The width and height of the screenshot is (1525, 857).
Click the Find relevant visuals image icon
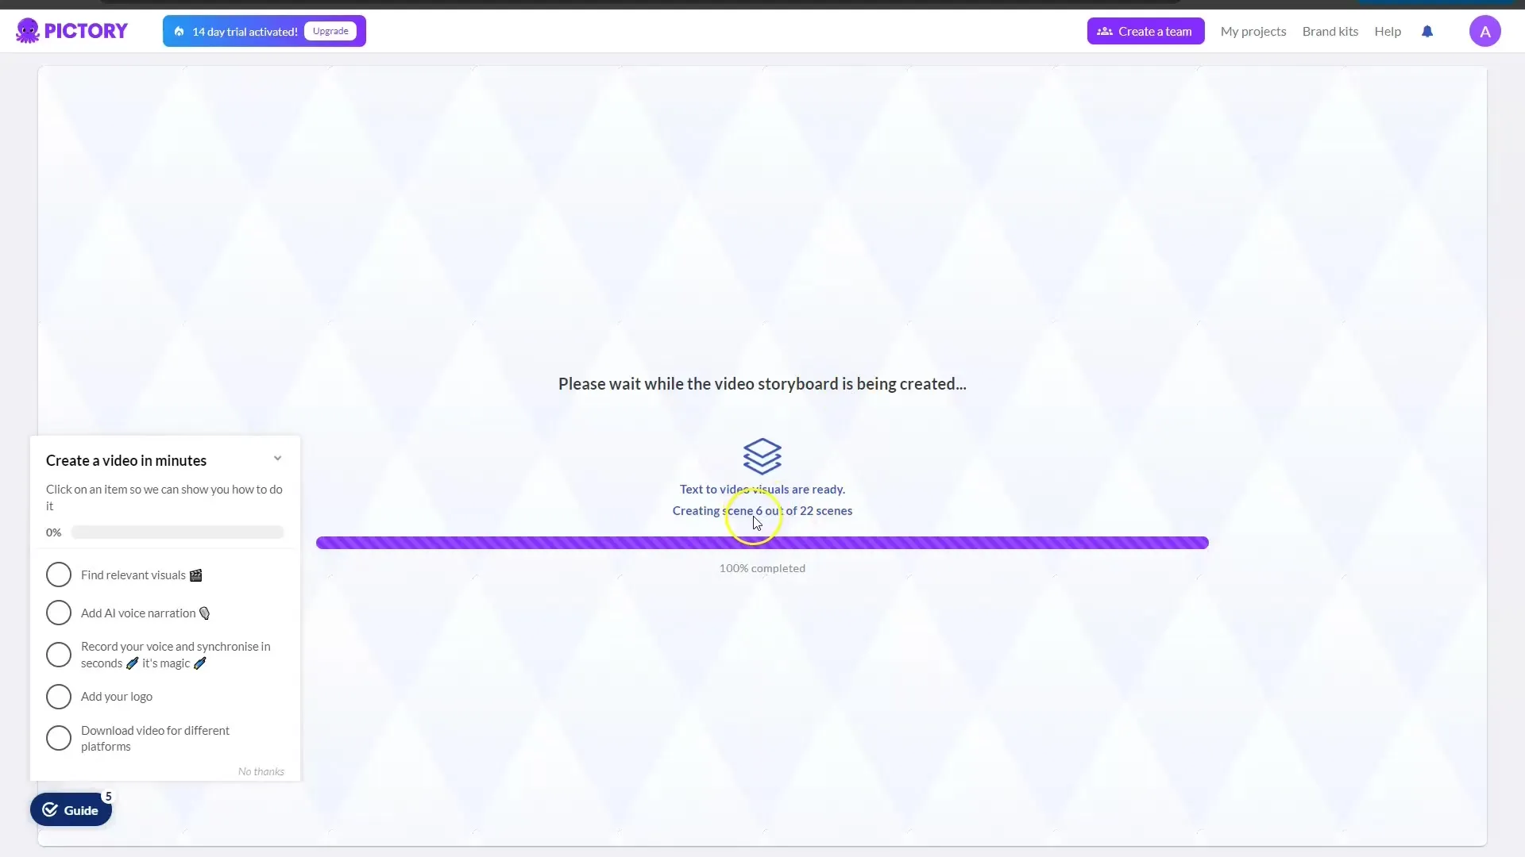pos(196,575)
